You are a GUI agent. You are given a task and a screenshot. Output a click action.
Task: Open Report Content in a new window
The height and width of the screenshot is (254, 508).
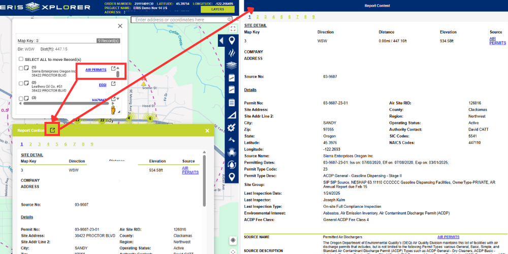(52, 130)
